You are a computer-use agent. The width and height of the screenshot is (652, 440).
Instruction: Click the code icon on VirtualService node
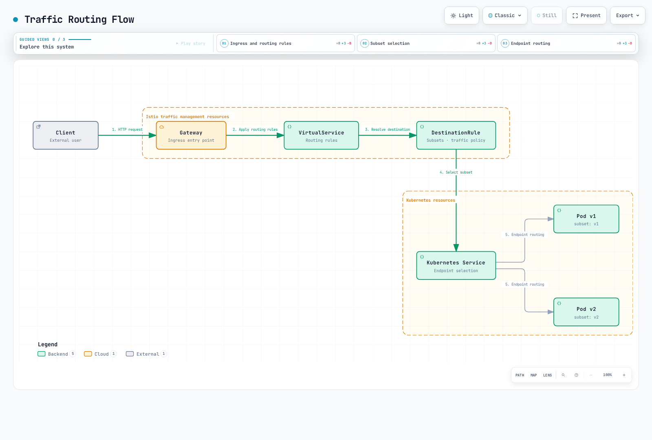[290, 127]
